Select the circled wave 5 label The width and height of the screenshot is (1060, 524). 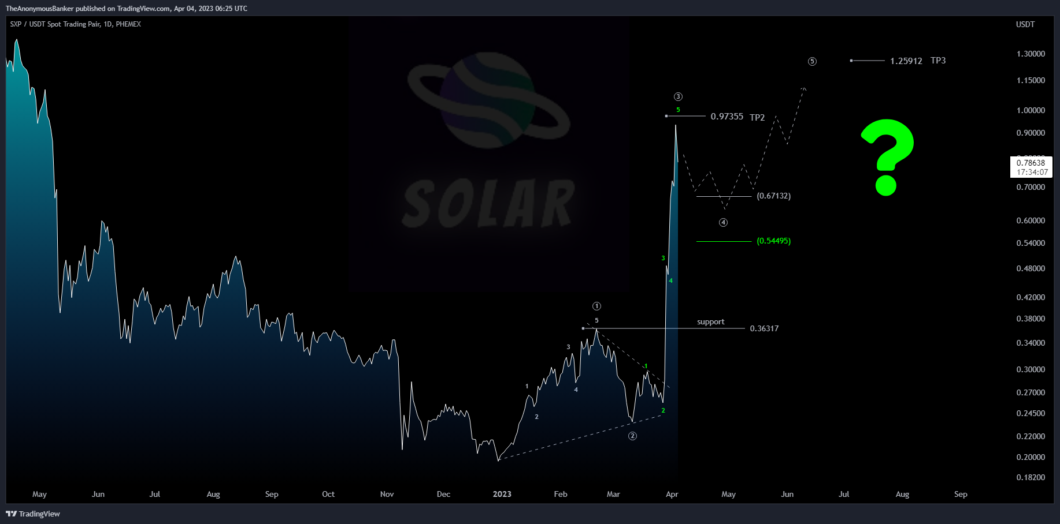click(x=812, y=61)
